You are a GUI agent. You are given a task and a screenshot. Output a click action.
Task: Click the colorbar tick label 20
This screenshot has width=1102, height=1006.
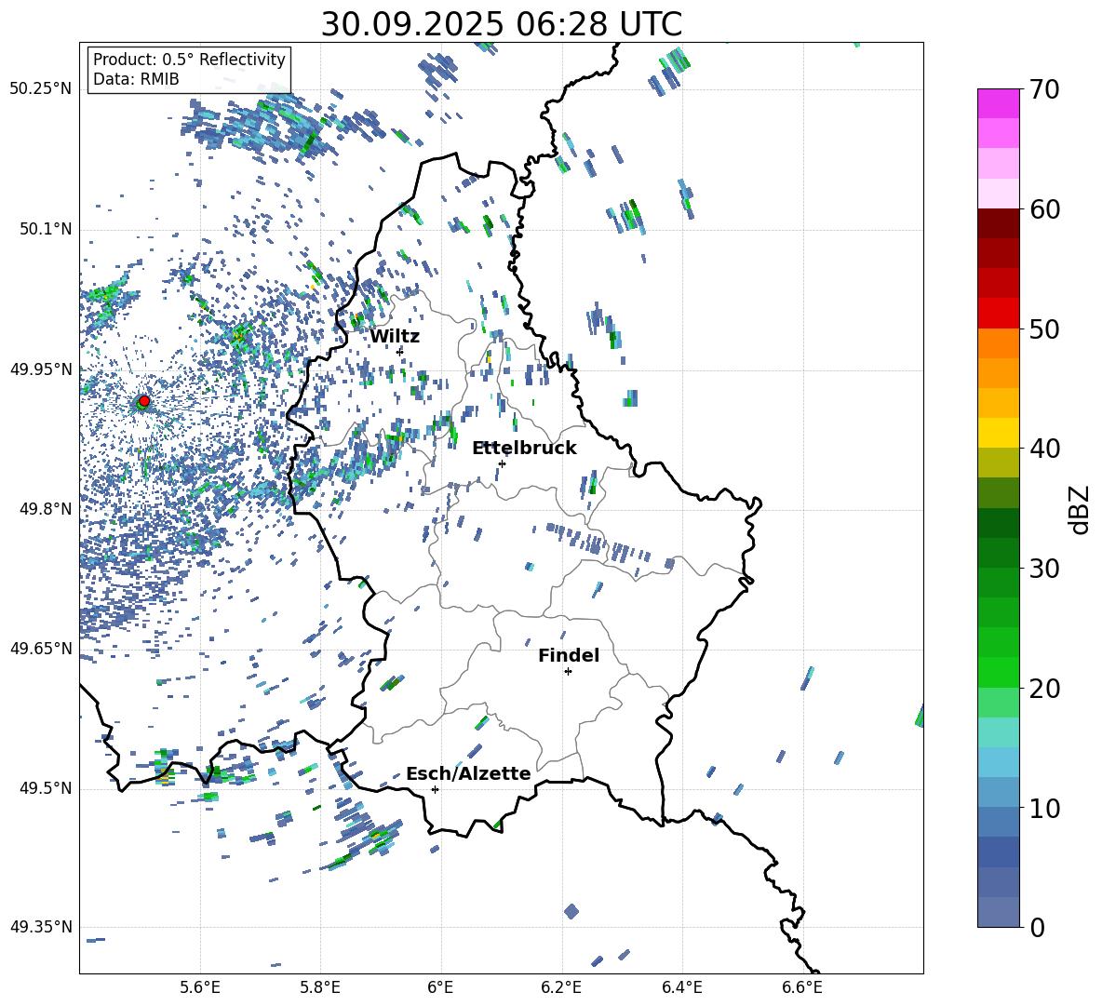tap(1043, 689)
